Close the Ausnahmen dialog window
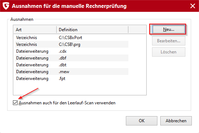The image size is (199, 133). [193, 6]
